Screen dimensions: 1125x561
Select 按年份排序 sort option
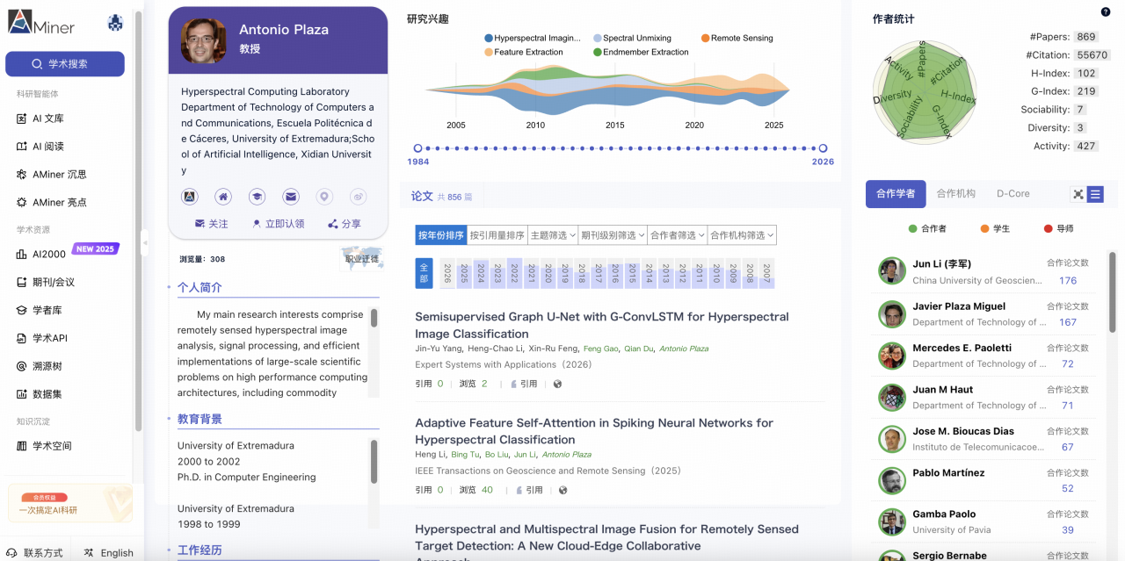pyautogui.click(x=441, y=235)
